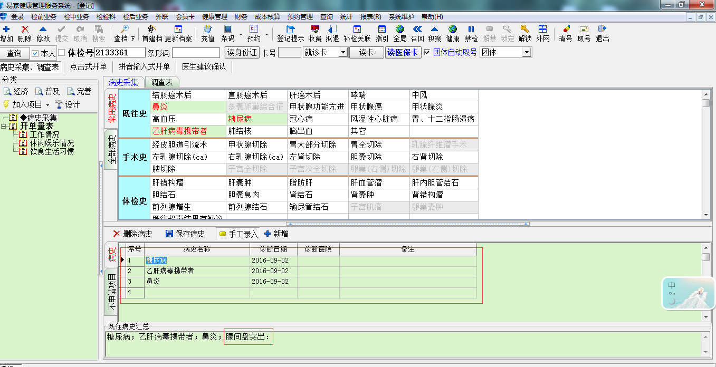Click the 增加 (add) toolbar icon
The width and height of the screenshot is (716, 367).
click(6, 29)
